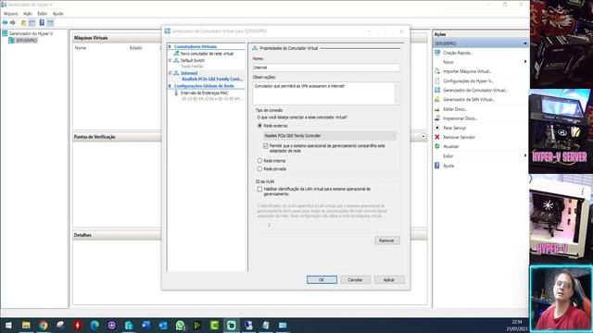The image size is (593, 333).
Task: Click Novo in the Ações pane
Action: point(448,62)
